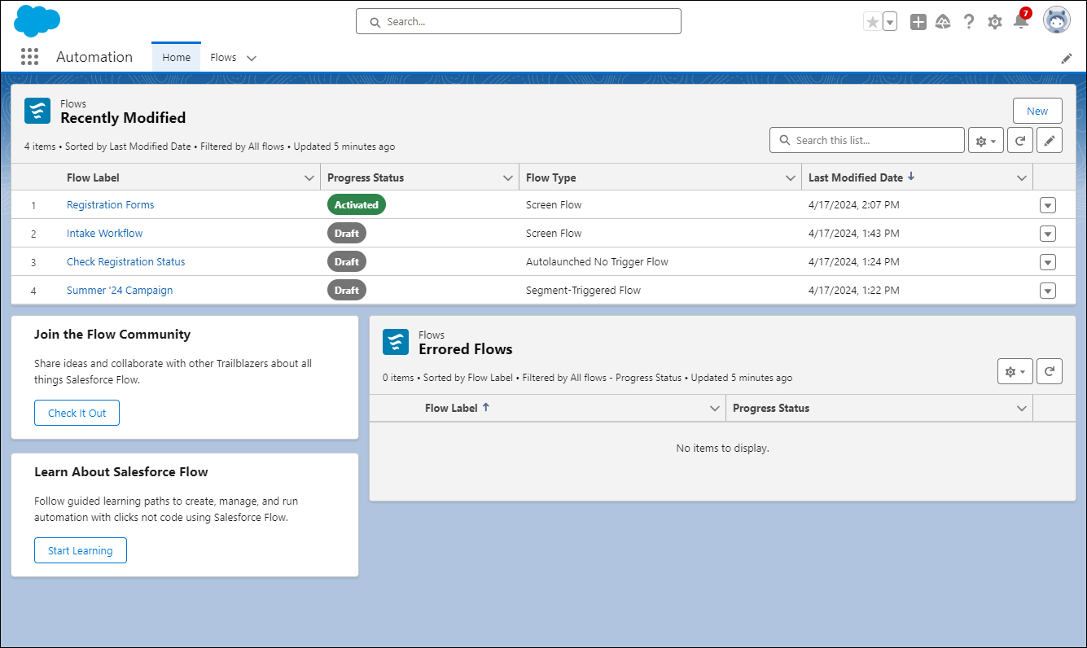The width and height of the screenshot is (1087, 648).
Task: Click the favorites star icon
Action: [x=873, y=22]
